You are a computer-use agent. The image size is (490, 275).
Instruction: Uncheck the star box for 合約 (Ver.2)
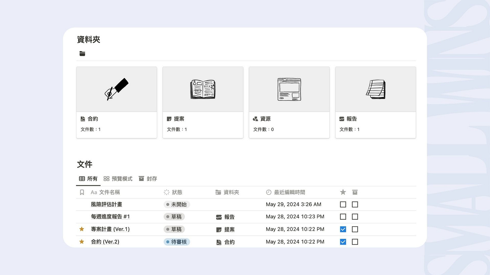coord(343,242)
